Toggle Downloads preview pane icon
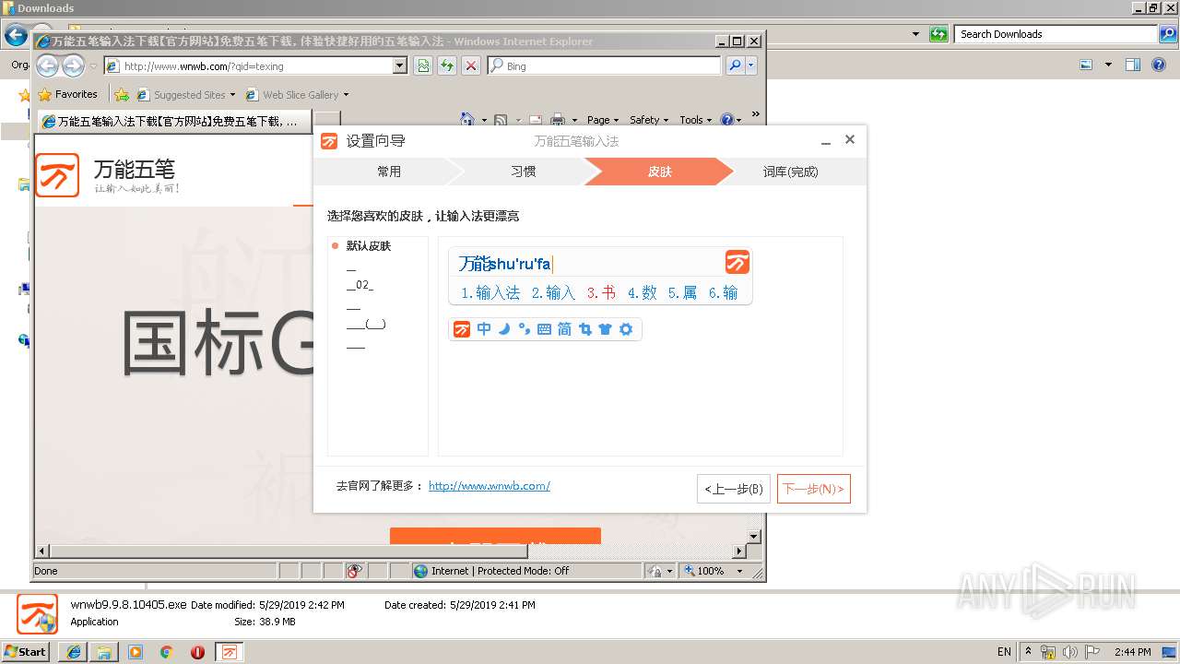 coord(1133,65)
